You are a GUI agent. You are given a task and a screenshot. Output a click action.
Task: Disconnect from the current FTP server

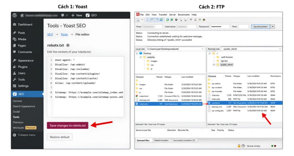[181, 20]
